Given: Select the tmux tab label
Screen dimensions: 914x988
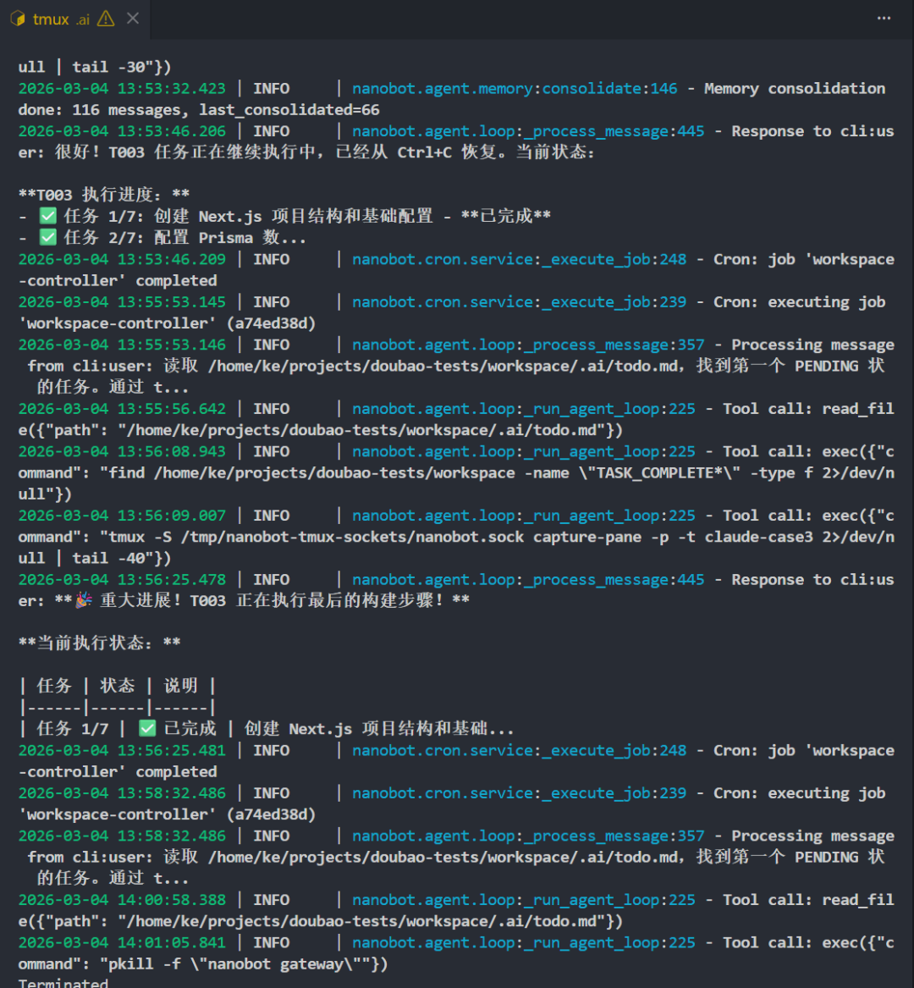Looking at the screenshot, I should click(x=51, y=19).
